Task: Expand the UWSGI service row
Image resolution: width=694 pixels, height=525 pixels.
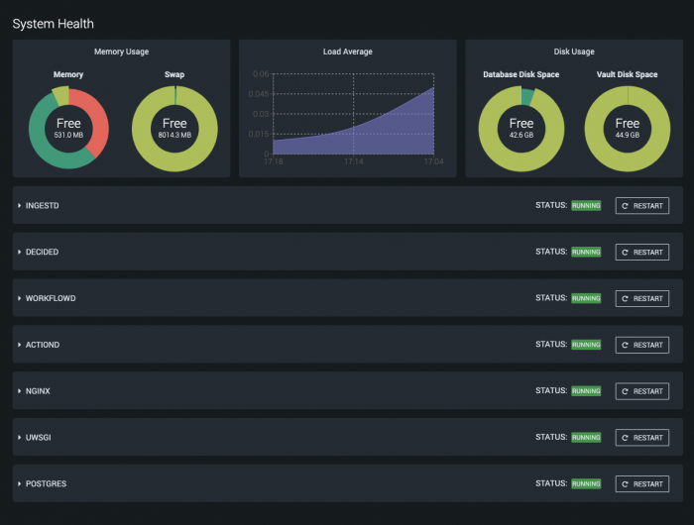Action: (20, 438)
